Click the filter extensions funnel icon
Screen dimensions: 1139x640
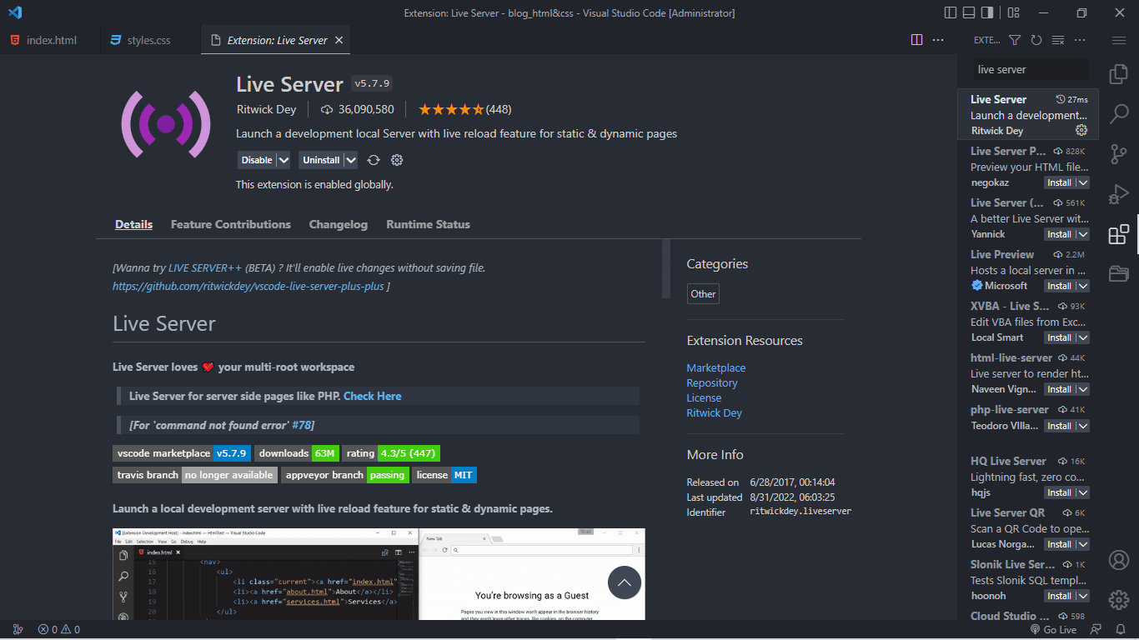click(x=1015, y=40)
